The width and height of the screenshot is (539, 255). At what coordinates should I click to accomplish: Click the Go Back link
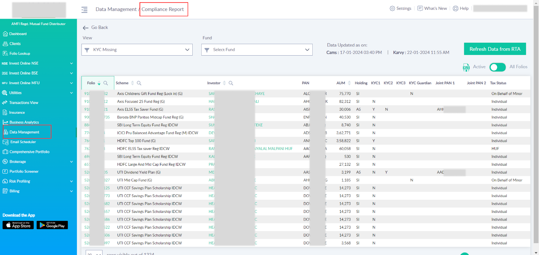pos(100,28)
